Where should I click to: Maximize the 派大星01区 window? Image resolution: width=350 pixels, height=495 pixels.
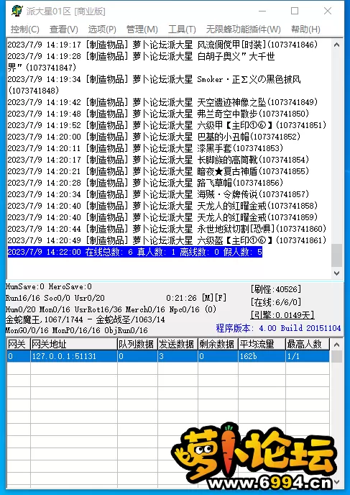click(295, 11)
